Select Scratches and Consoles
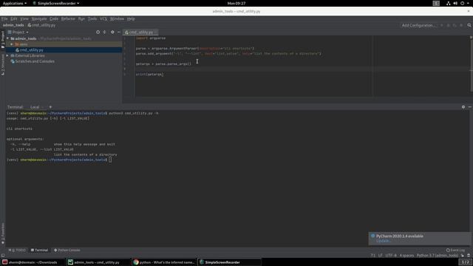Image resolution: width=473 pixels, height=266 pixels. (35, 61)
